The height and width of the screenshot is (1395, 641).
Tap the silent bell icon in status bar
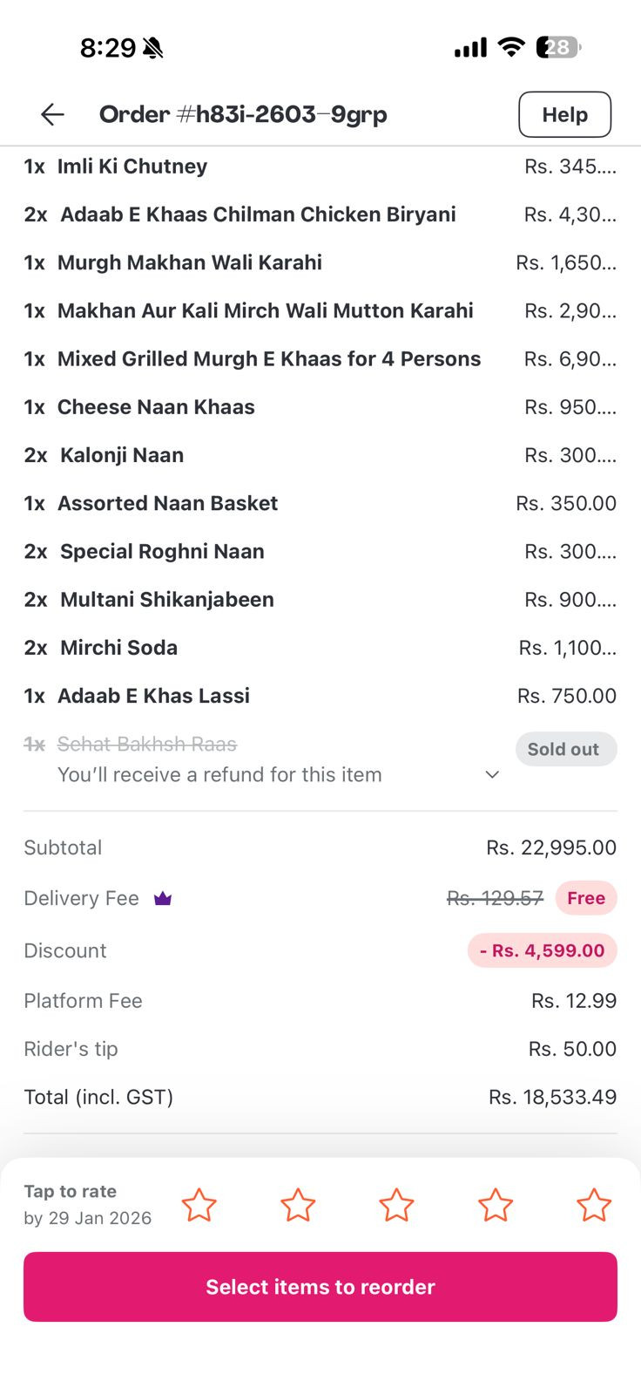[153, 48]
